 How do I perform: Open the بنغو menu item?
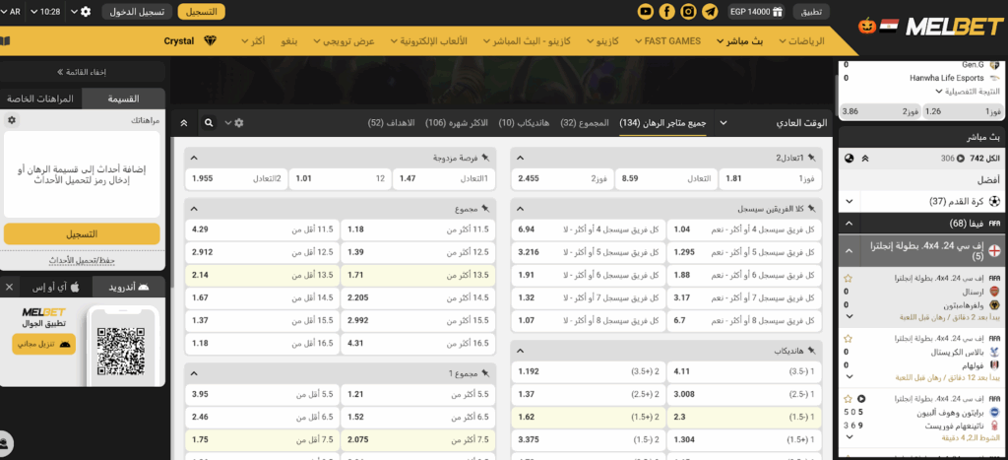point(289,40)
